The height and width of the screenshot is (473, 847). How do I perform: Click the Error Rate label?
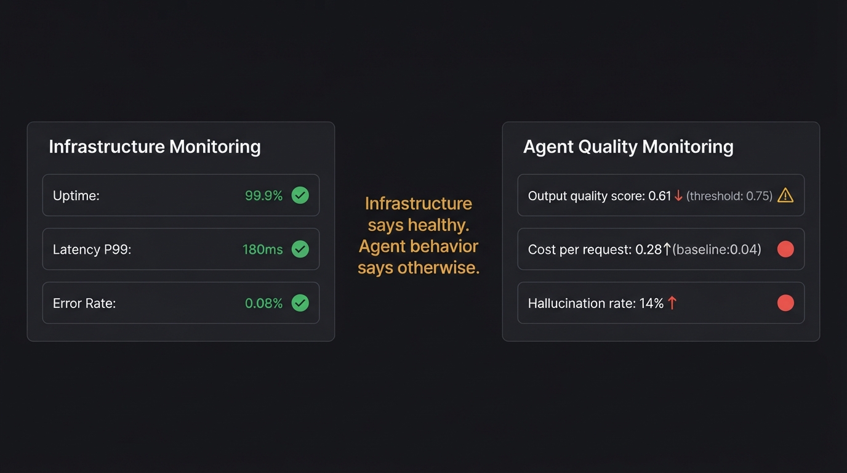click(x=84, y=303)
